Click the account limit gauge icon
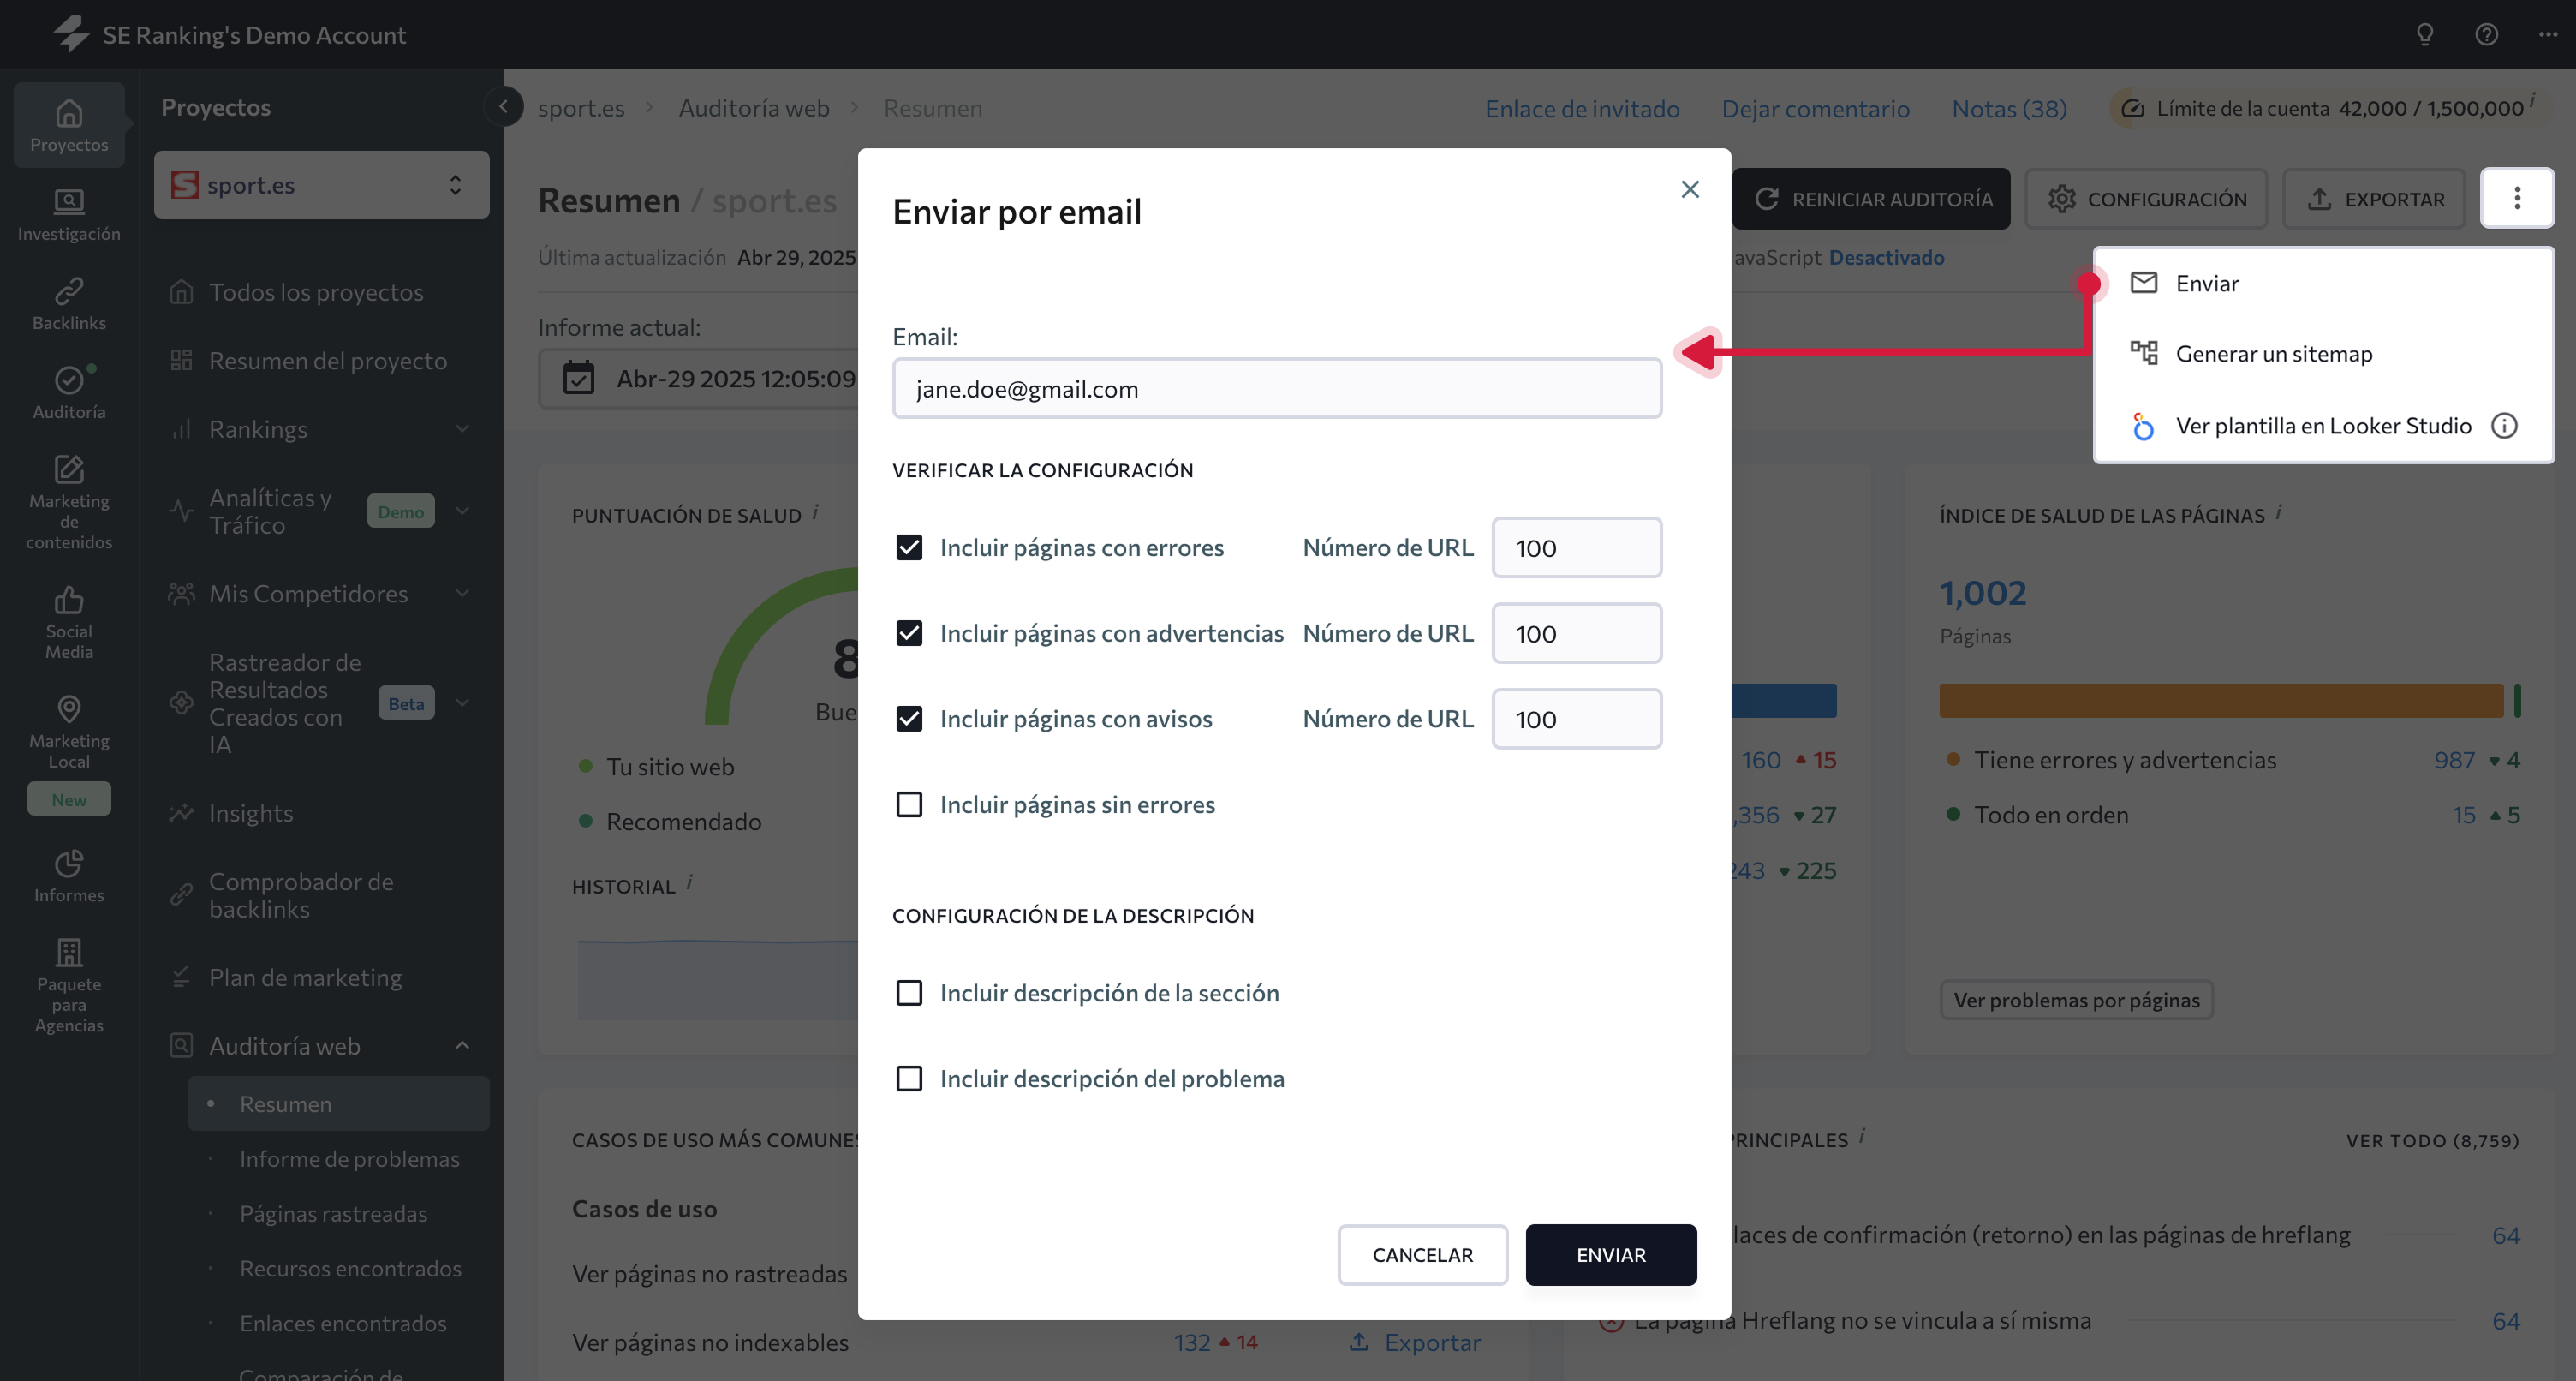The image size is (2576, 1381). coord(2132,108)
